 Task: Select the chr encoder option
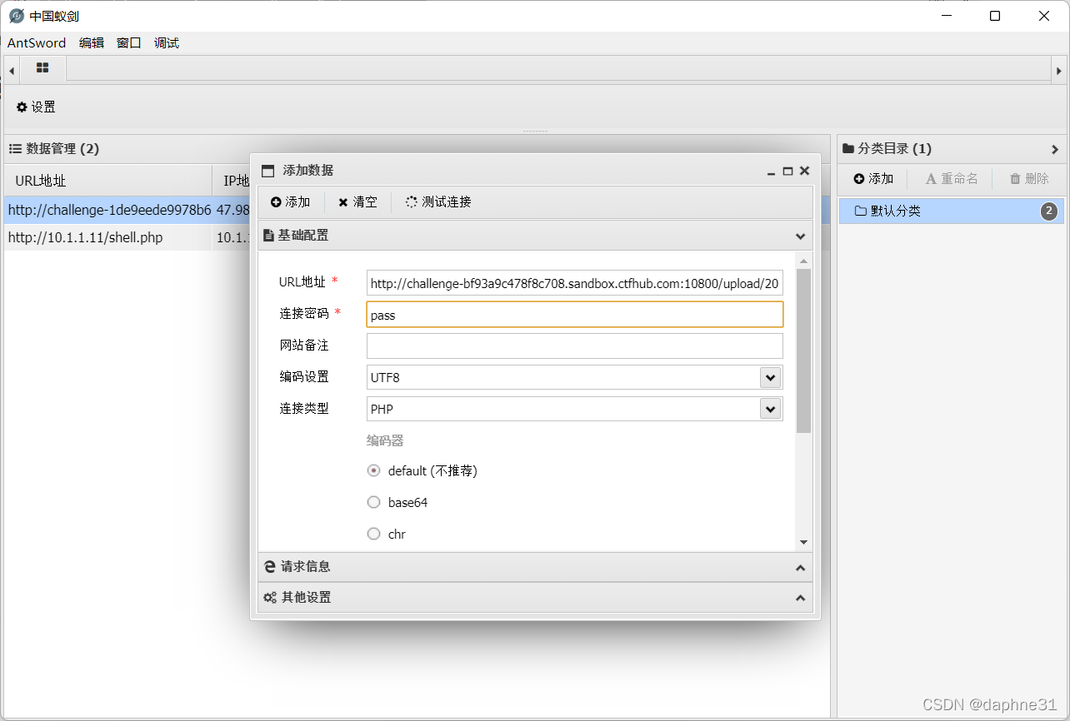coord(374,535)
